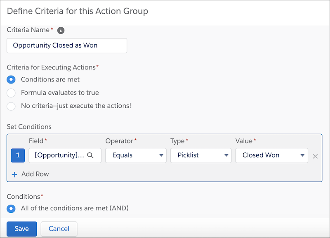Select All of the conditions are met (AND)
This screenshot has width=330, height=238.
(x=11, y=209)
